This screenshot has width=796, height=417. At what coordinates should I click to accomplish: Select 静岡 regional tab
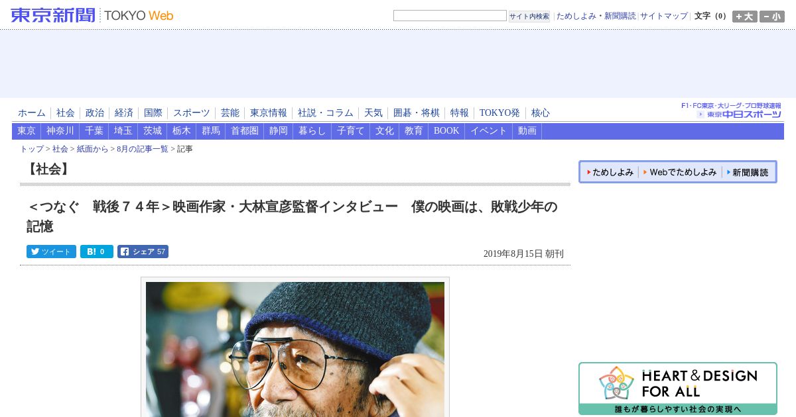click(279, 131)
